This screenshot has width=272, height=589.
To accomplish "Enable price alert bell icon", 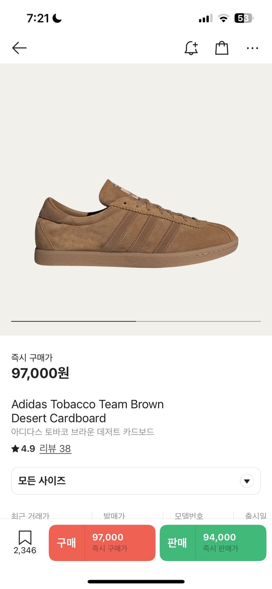I will 191,48.
